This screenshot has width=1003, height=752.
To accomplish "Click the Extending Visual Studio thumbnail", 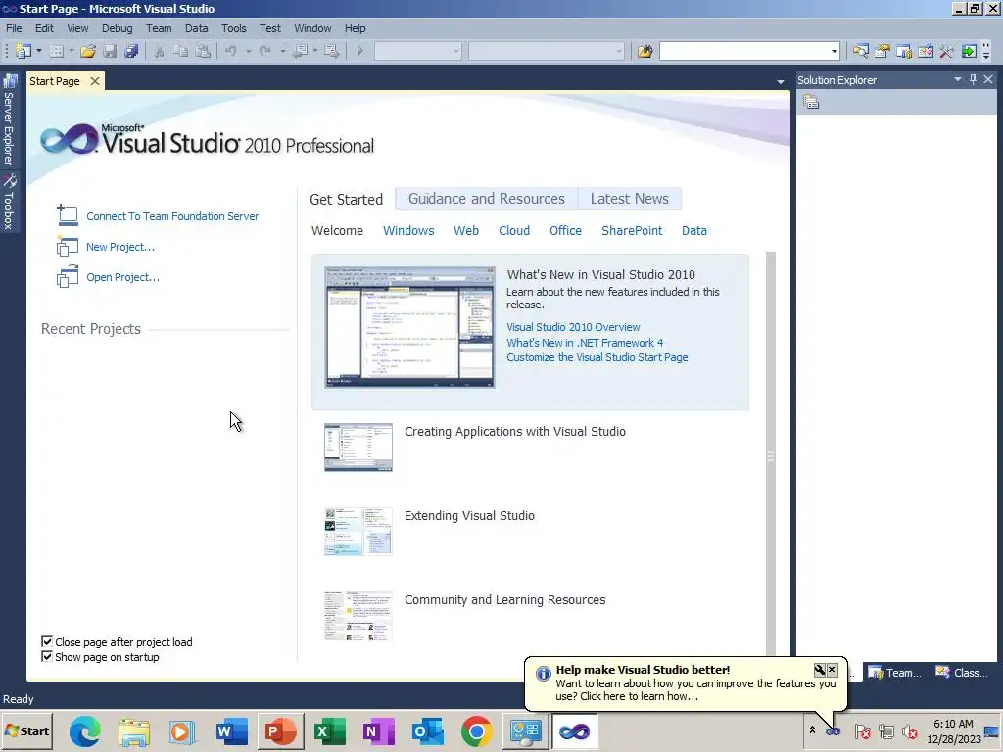I will tap(358, 532).
